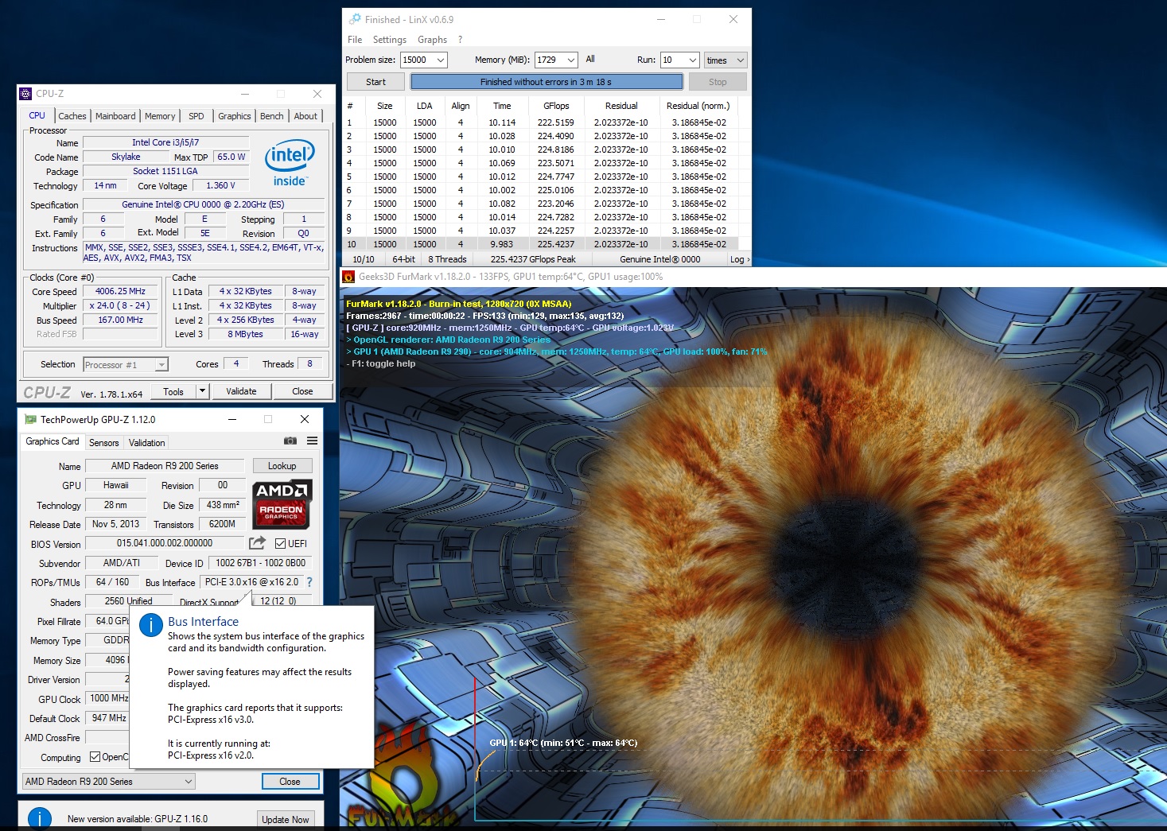Click the Bus Speed value '167.00 MHz'

(x=120, y=320)
